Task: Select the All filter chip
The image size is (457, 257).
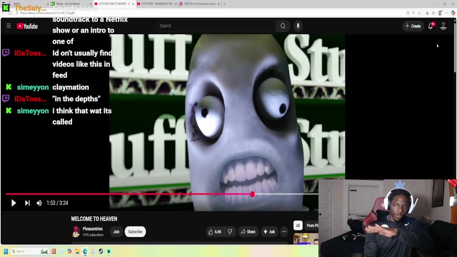Action: tap(298, 225)
